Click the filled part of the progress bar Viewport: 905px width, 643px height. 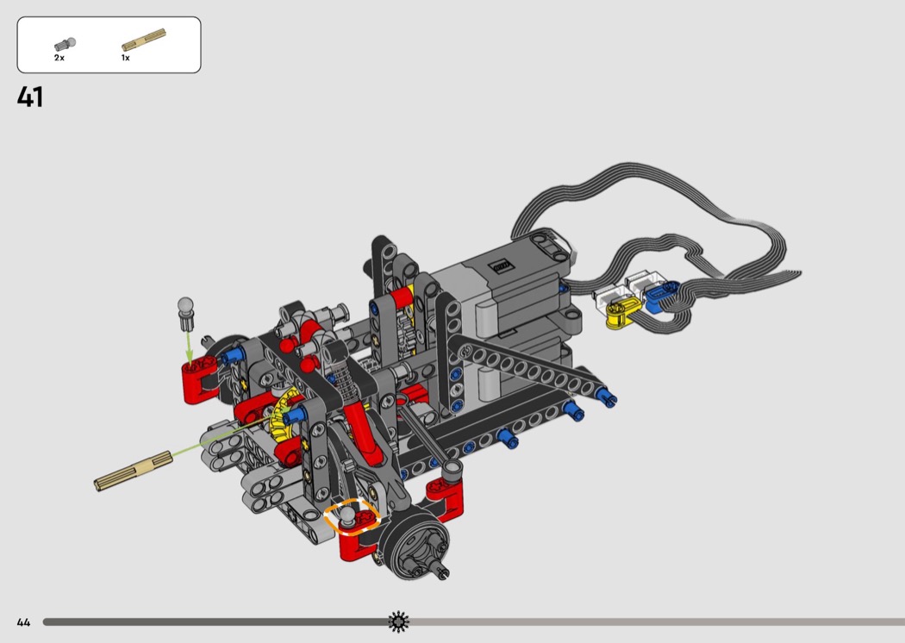215,621
